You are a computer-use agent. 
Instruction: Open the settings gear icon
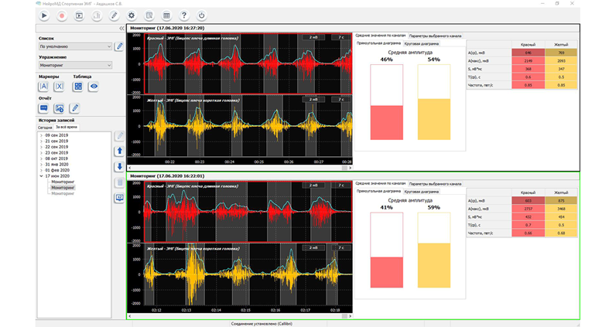point(132,15)
